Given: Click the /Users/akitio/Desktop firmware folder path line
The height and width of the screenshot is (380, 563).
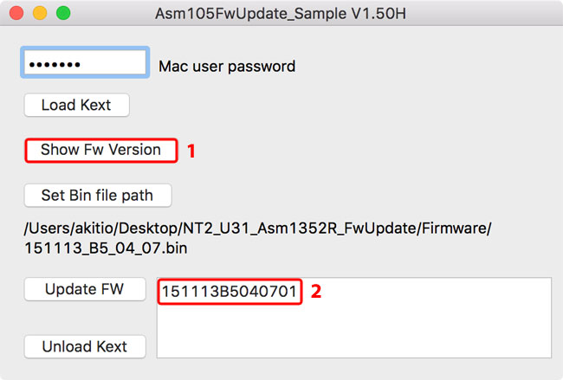Looking at the screenshot, I should point(257,229).
